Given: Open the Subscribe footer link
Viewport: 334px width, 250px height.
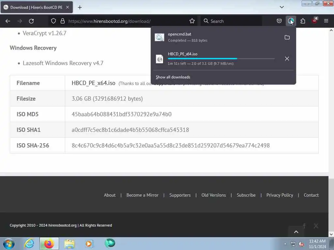Looking at the screenshot, I should [x=246, y=195].
